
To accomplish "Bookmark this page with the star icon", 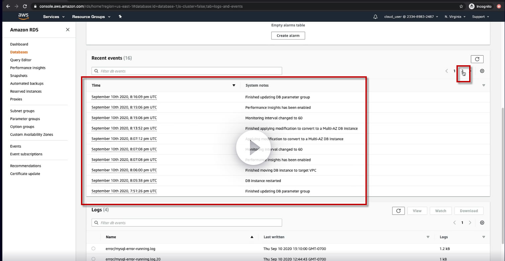I will pos(461,6).
